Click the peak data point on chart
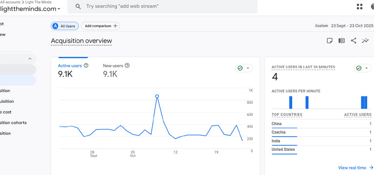This screenshot has height=175, width=374. point(157,96)
